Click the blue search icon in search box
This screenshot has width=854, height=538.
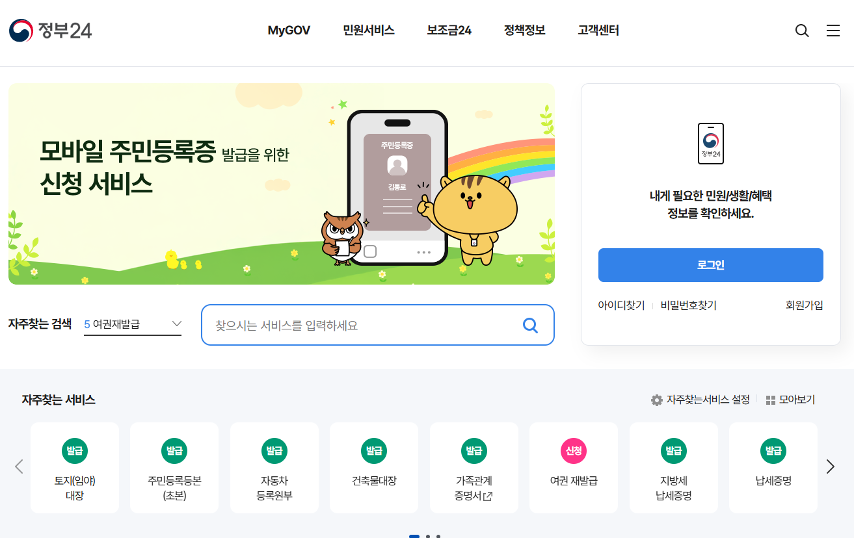coord(531,325)
